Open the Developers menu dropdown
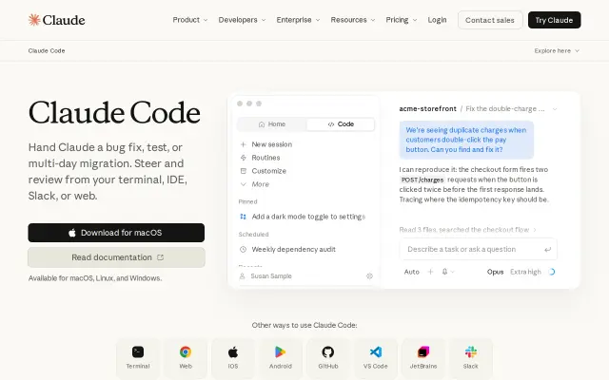The width and height of the screenshot is (609, 380). tap(242, 20)
